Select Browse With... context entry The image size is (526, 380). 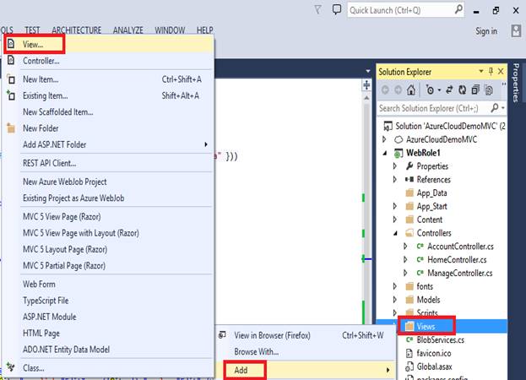coord(306,352)
